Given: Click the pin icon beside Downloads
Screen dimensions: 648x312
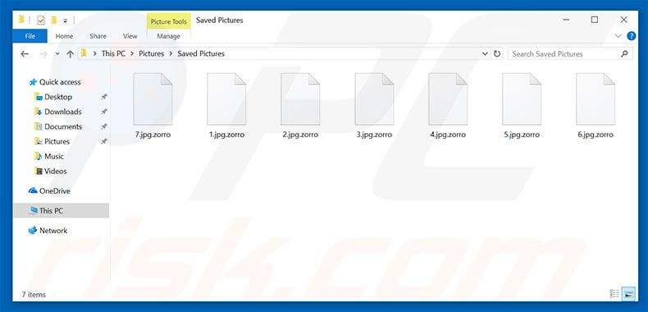Looking at the screenshot, I should click(x=104, y=112).
